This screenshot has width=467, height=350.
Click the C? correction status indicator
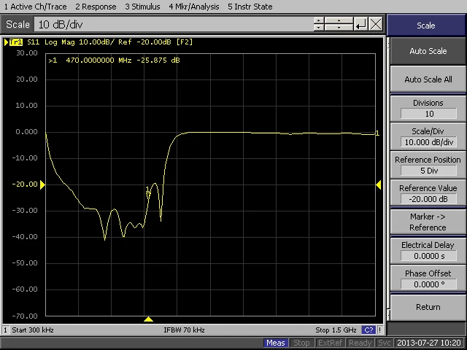pyautogui.click(x=368, y=330)
